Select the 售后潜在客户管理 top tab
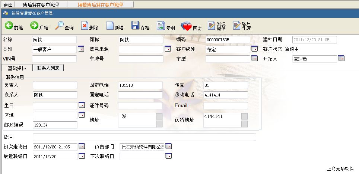 pos(41,4)
